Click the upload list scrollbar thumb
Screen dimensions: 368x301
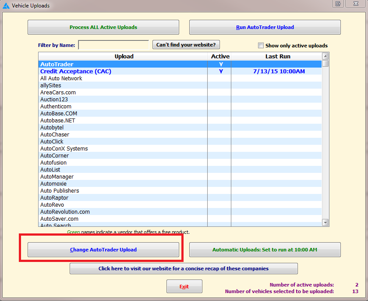(x=325, y=64)
